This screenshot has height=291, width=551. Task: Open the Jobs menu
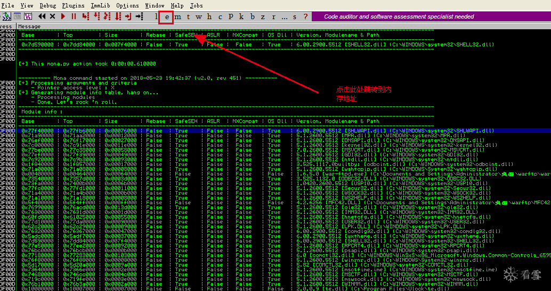(x=197, y=6)
